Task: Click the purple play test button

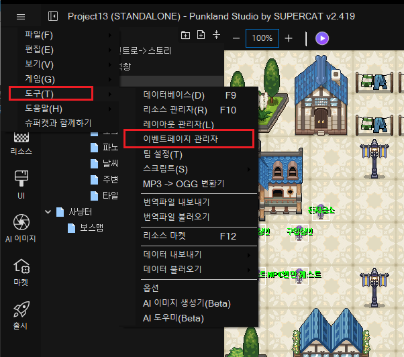Action: [322, 38]
